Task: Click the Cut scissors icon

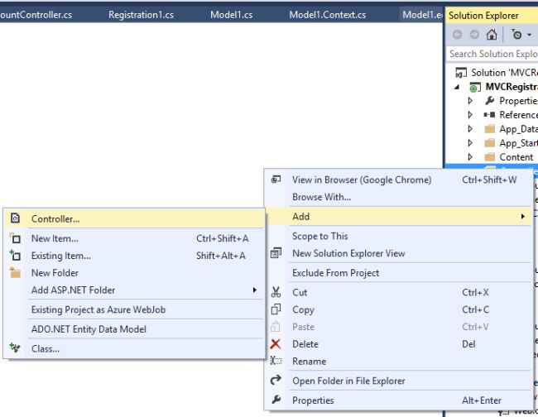Action: point(276,292)
